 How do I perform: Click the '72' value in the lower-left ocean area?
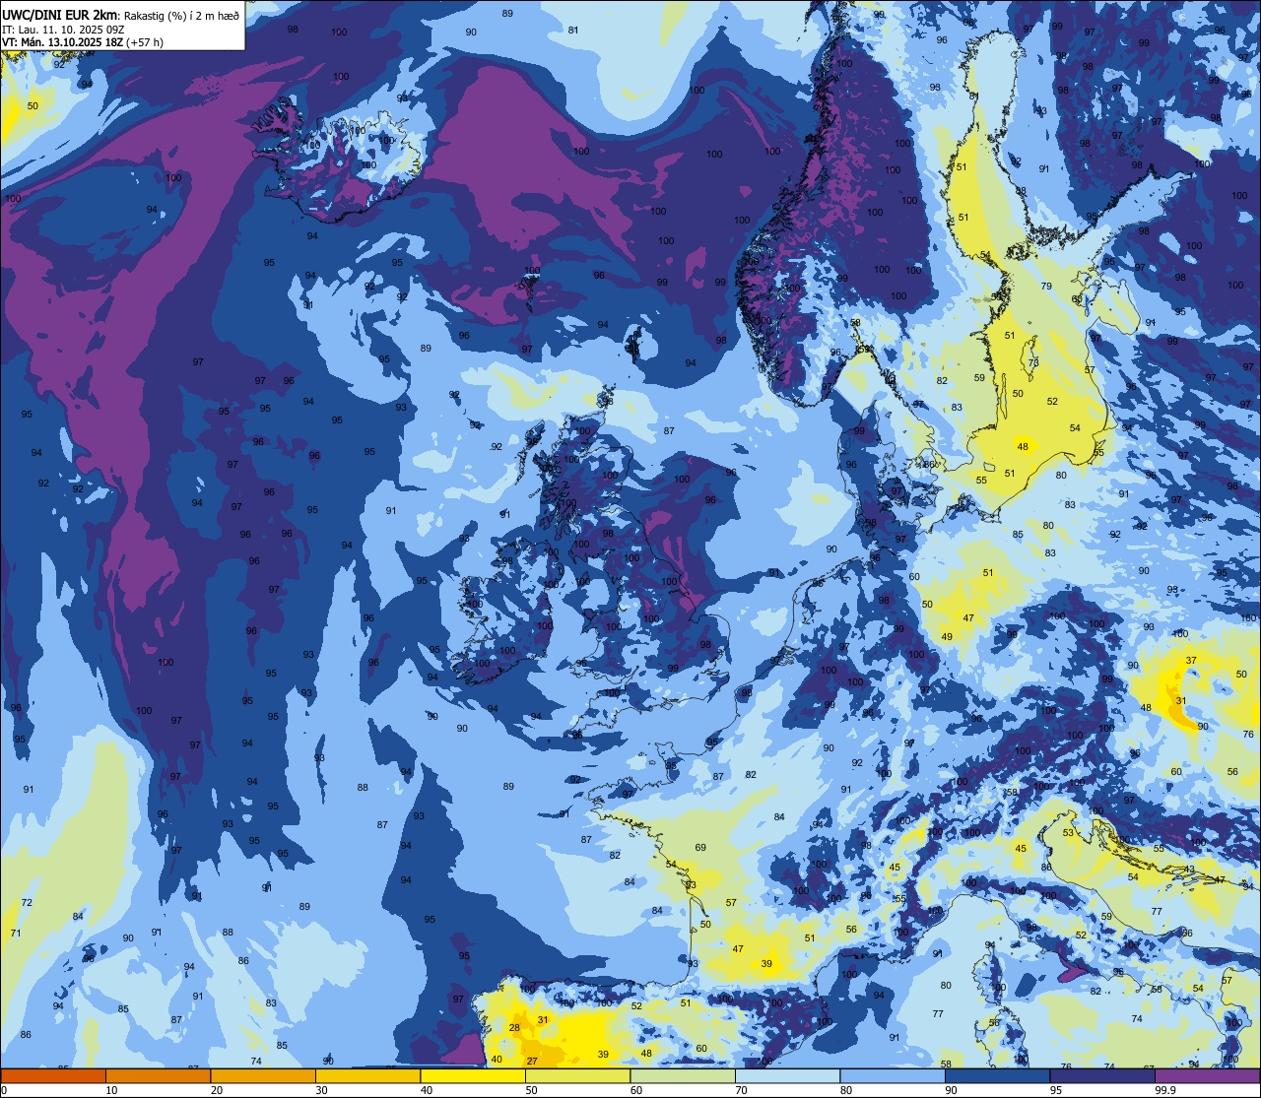27,903
